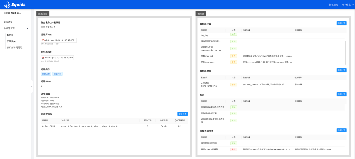Open 云厂商访问凭证 in the sidebar
Screen dimensions: 355x159
coord(15,47)
